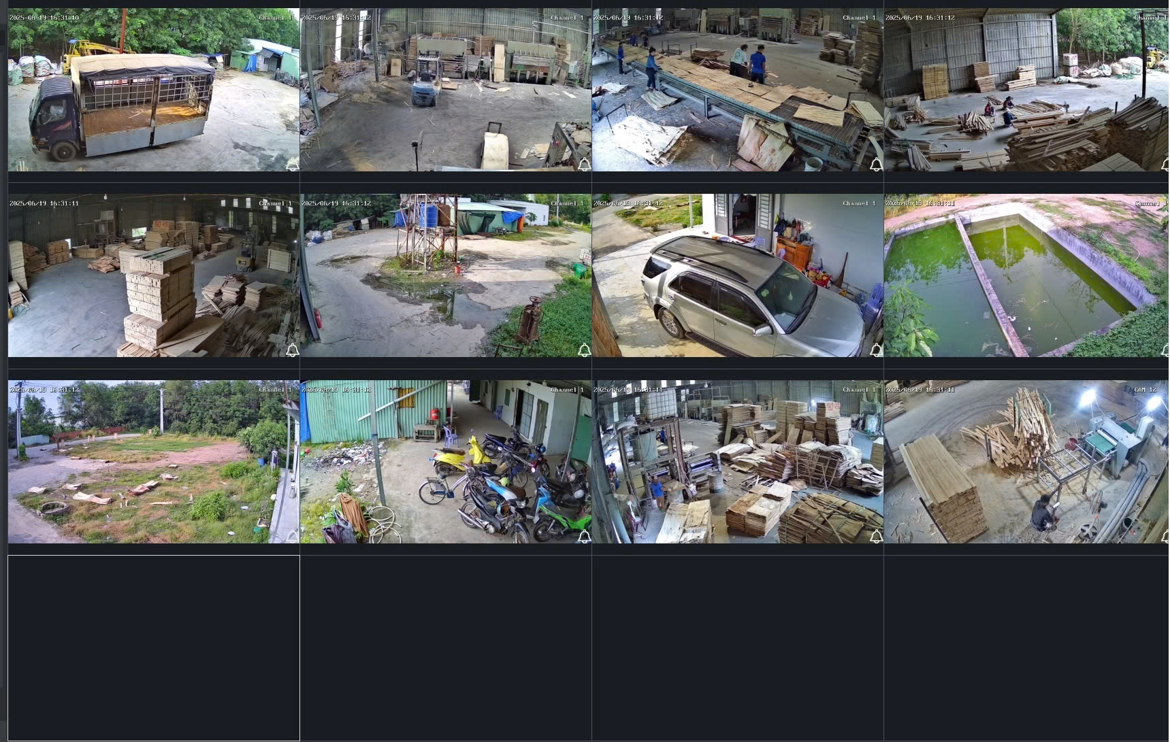This screenshot has width=1170, height=742.
Task: Click bell icon on stacked lumber warehouse feed
Action: [x=292, y=350]
